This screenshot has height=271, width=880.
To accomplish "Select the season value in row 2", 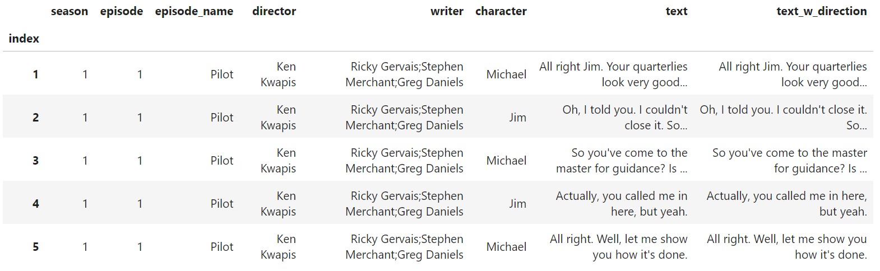I will [x=85, y=118].
